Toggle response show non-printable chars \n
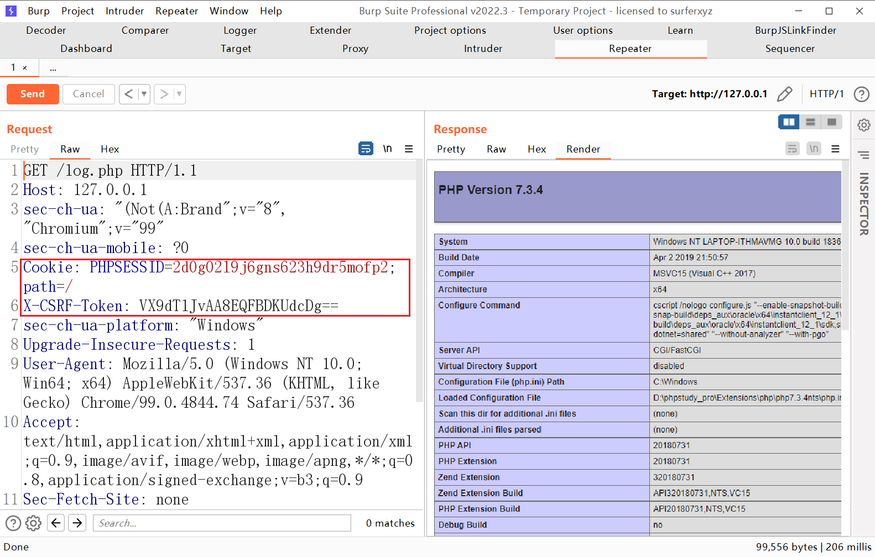Viewport: 875px width, 557px height. (814, 149)
